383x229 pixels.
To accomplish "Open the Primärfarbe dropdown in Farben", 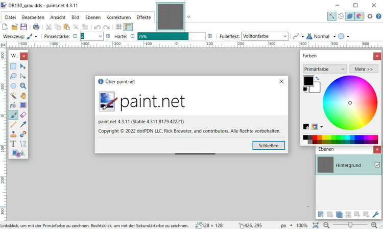I will pyautogui.click(x=325, y=69).
